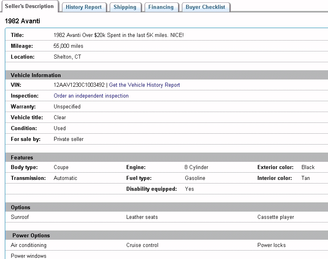Image resolution: width=328 pixels, height=259 pixels.
Task: Open the Get the Vehicle History Report link
Action: click(x=144, y=85)
